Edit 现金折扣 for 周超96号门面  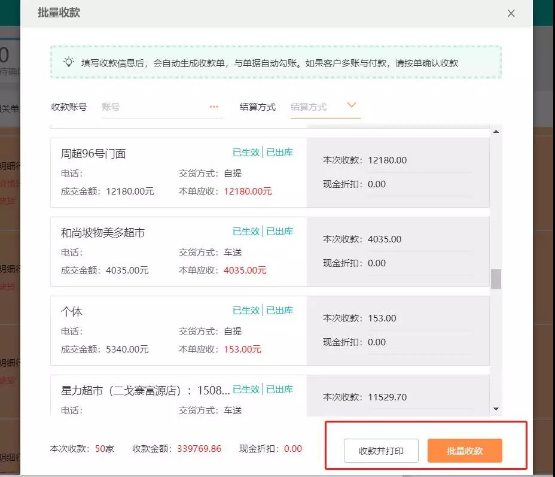[x=419, y=184]
